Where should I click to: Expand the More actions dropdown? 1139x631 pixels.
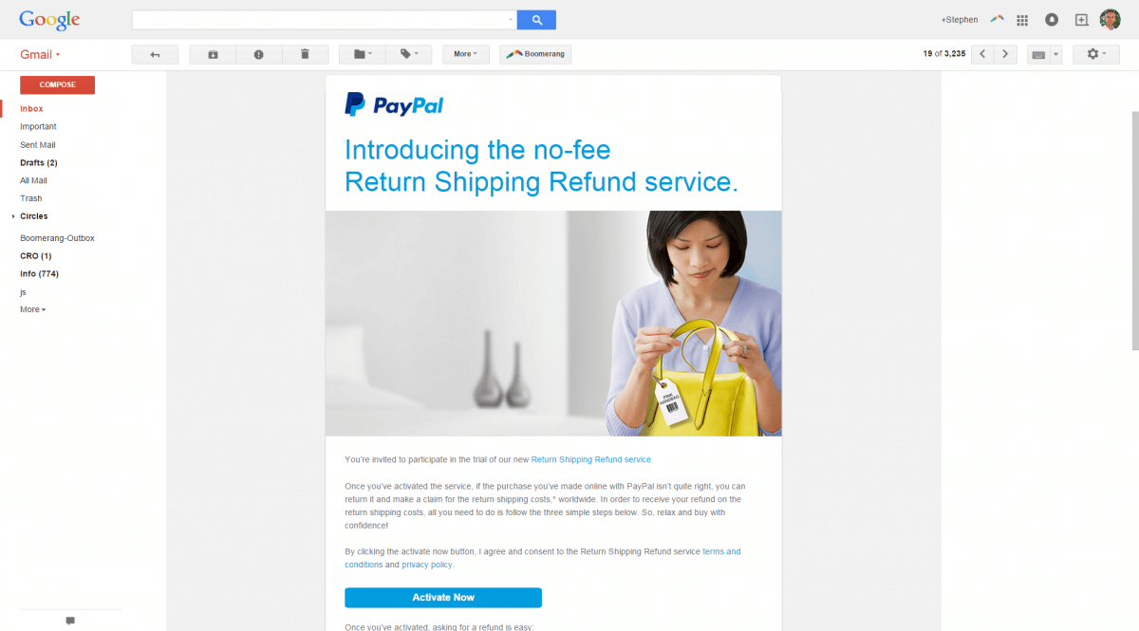click(466, 54)
